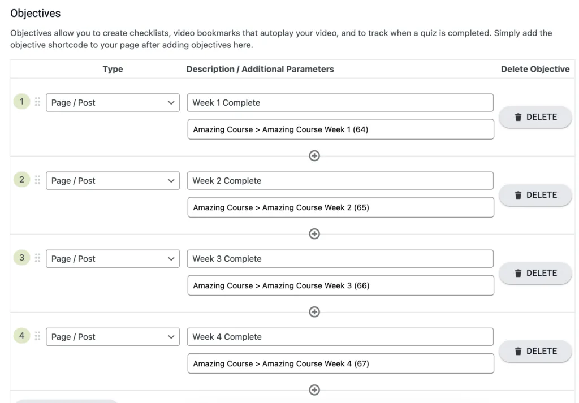
Task: Focus the Week 3 Complete description field
Action: (x=340, y=258)
